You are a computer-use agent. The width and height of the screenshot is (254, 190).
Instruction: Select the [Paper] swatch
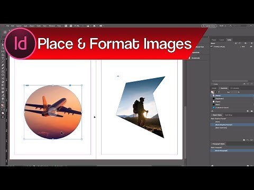point(232,101)
